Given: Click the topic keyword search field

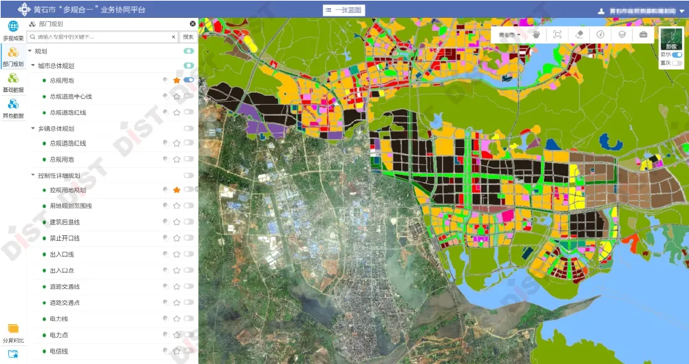Looking at the screenshot, I should 103,36.
